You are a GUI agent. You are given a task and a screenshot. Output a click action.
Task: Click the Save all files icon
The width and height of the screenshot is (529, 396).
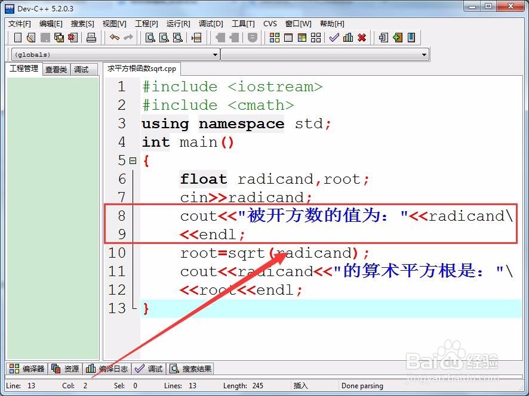click(x=59, y=38)
